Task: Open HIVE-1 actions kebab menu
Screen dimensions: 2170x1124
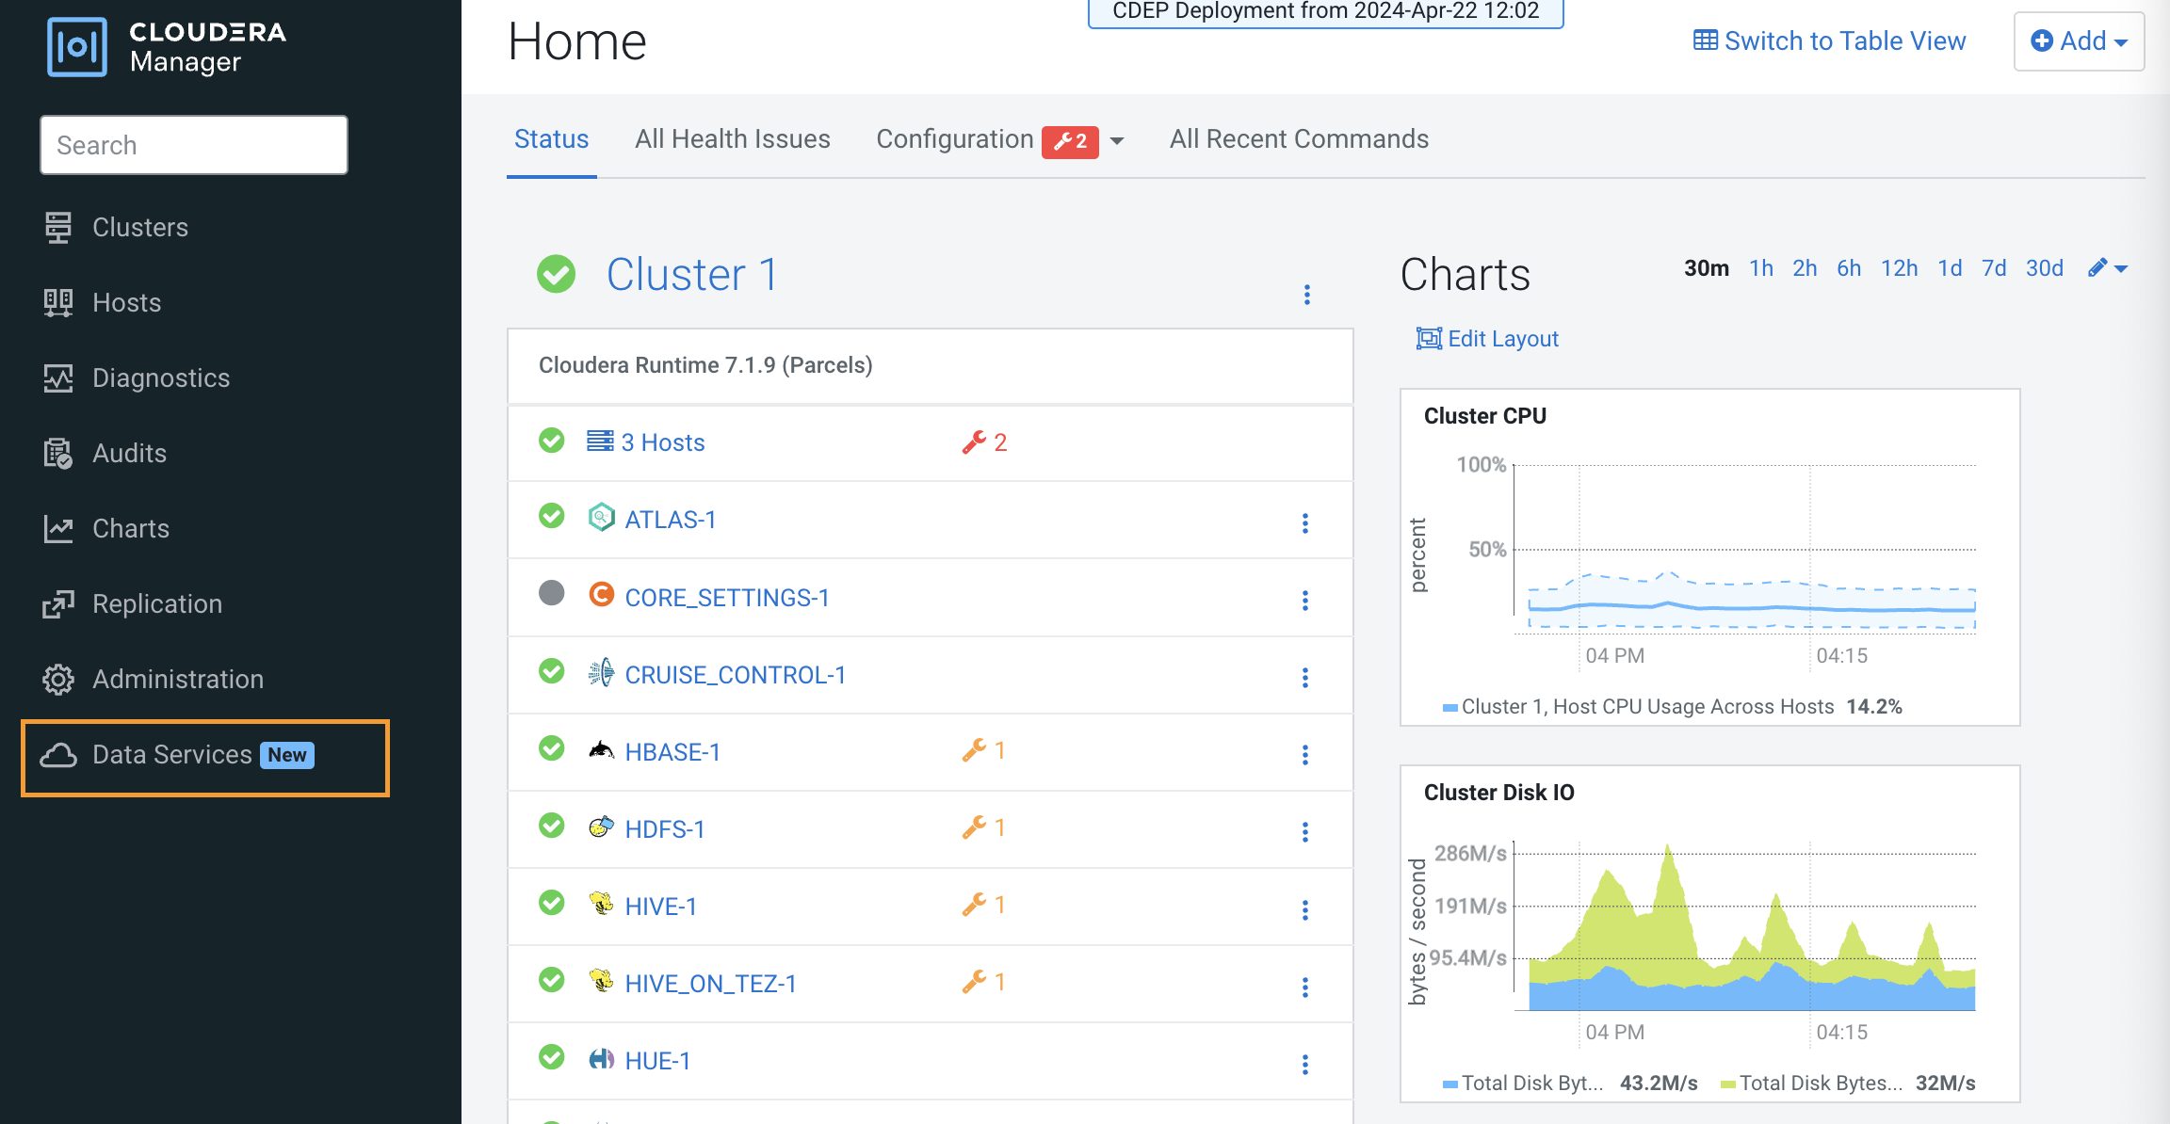Action: click(x=1304, y=910)
